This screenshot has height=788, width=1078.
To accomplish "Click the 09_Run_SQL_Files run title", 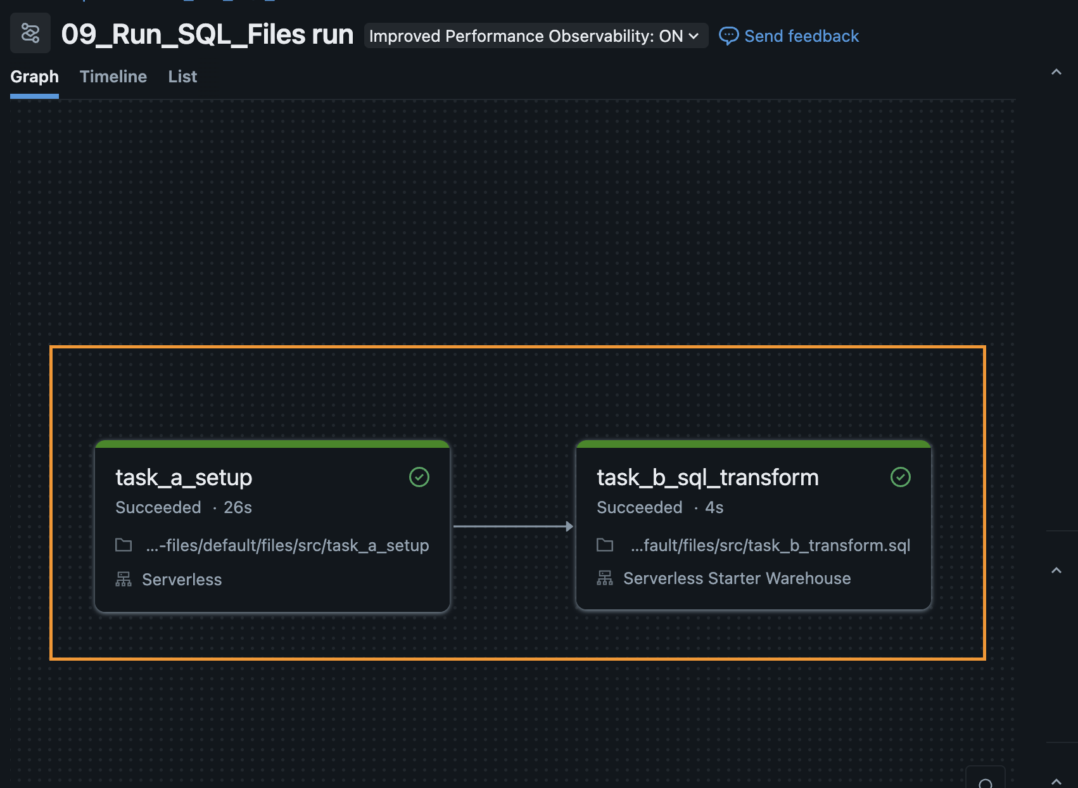I will click(x=207, y=34).
